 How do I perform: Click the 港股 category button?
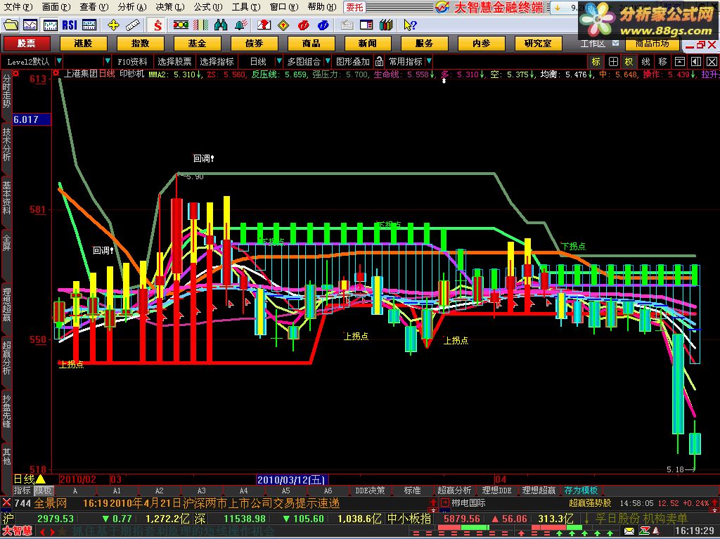[x=83, y=43]
